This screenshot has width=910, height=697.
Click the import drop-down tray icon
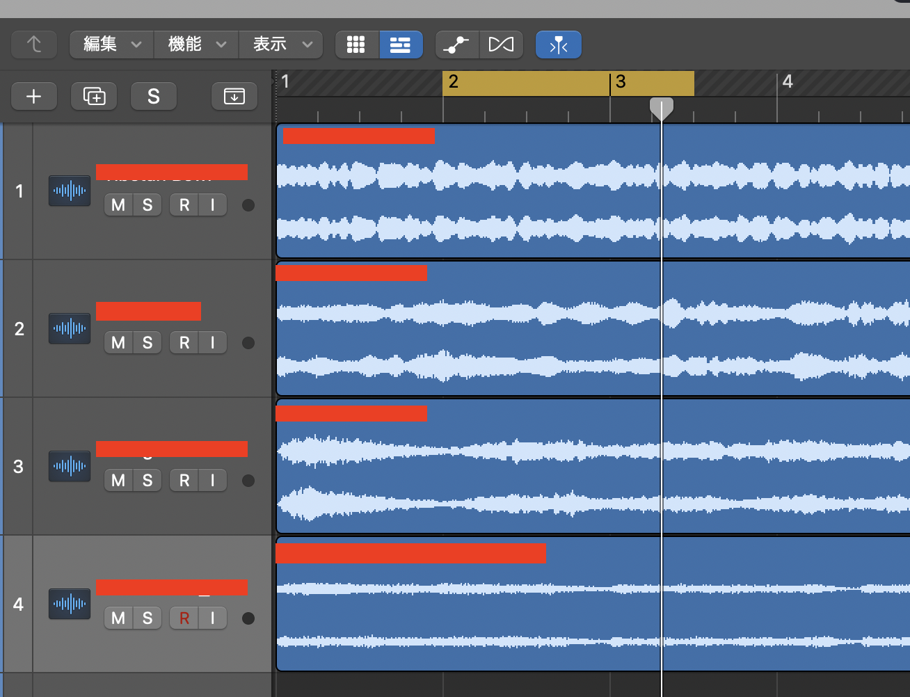pos(234,96)
